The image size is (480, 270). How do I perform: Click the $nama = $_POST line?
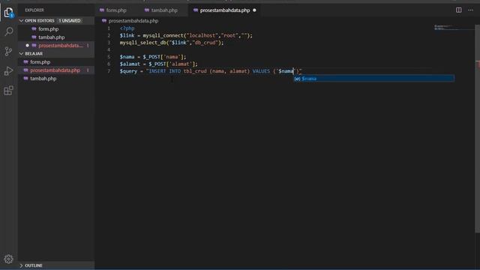(153, 57)
